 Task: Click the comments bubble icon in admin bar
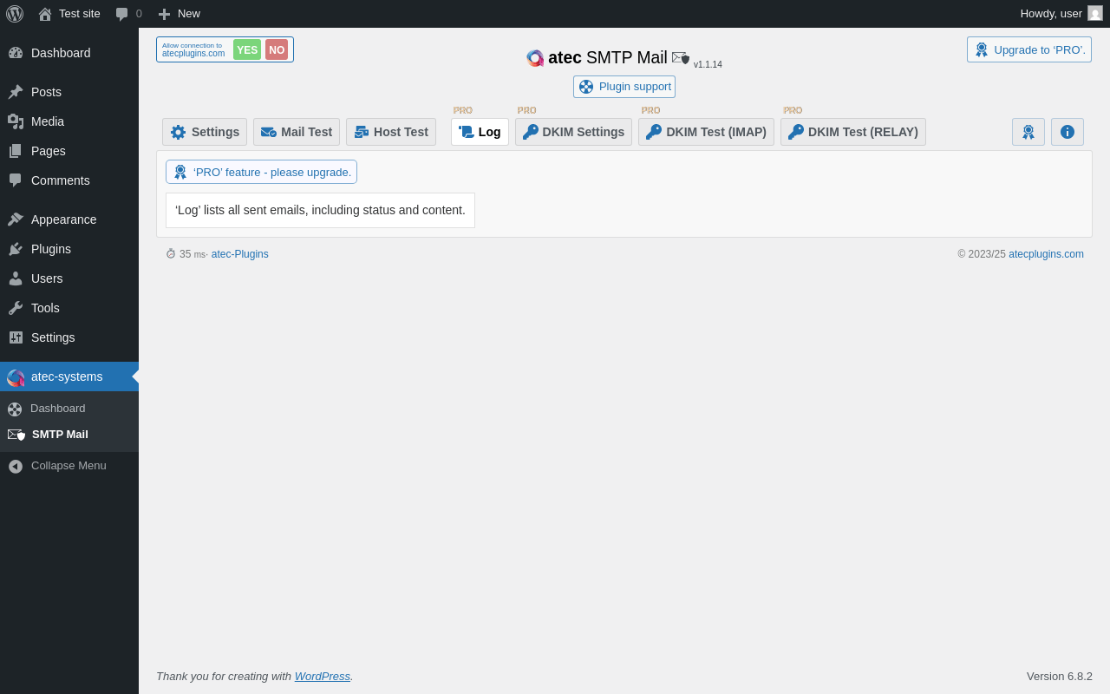(122, 14)
